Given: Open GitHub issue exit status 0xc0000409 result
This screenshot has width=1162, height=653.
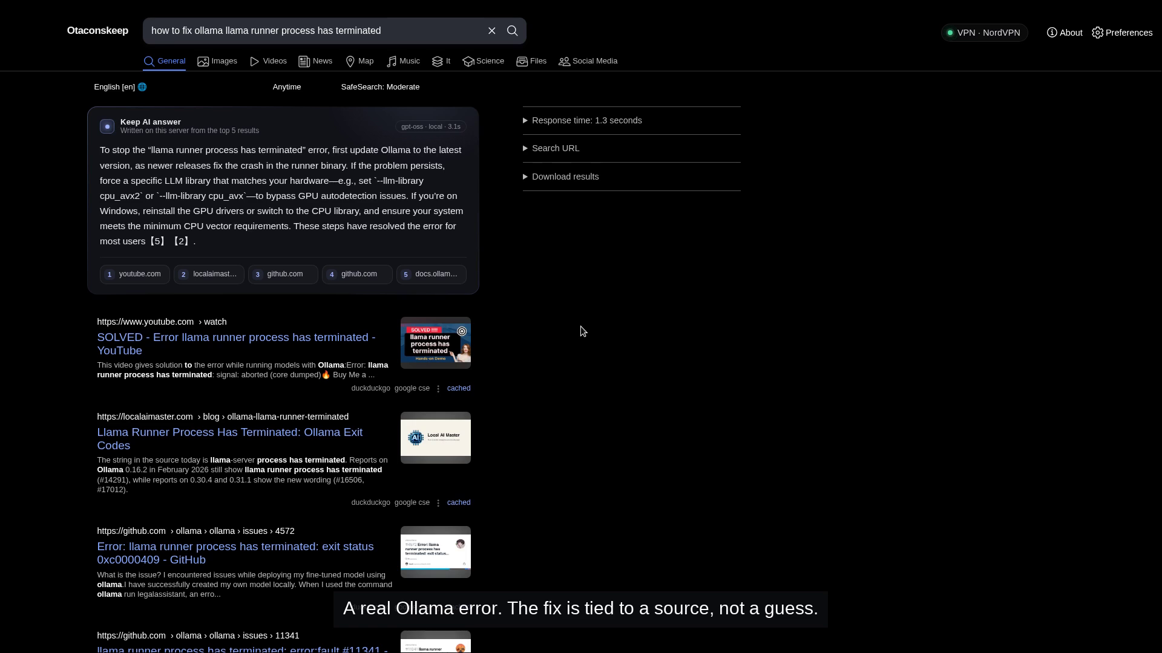Looking at the screenshot, I should [x=235, y=553].
